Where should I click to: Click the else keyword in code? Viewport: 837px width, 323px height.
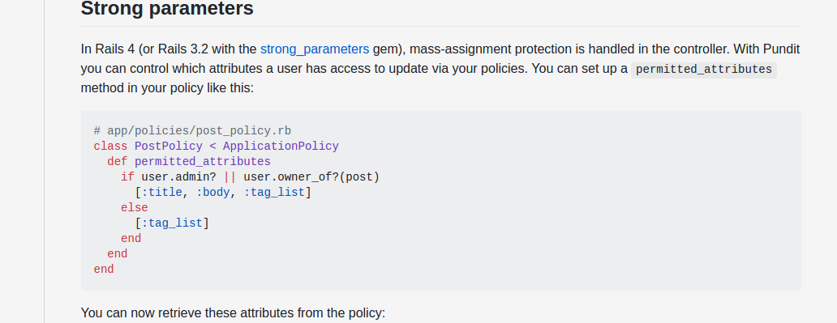134,208
